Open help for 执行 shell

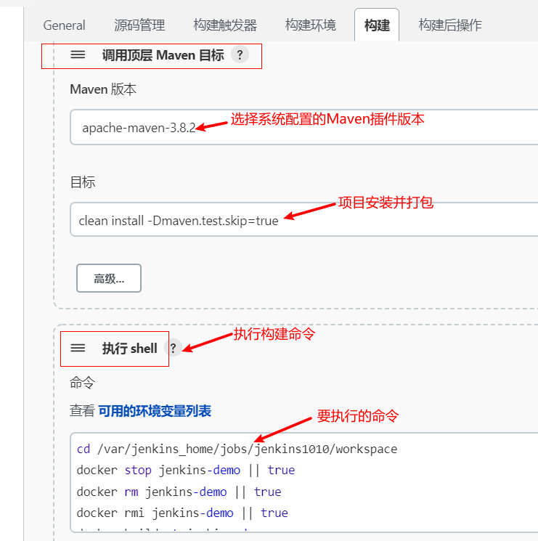click(173, 348)
